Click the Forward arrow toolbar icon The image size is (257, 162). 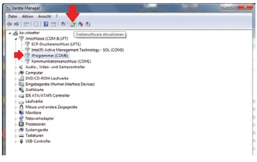pos(17,24)
